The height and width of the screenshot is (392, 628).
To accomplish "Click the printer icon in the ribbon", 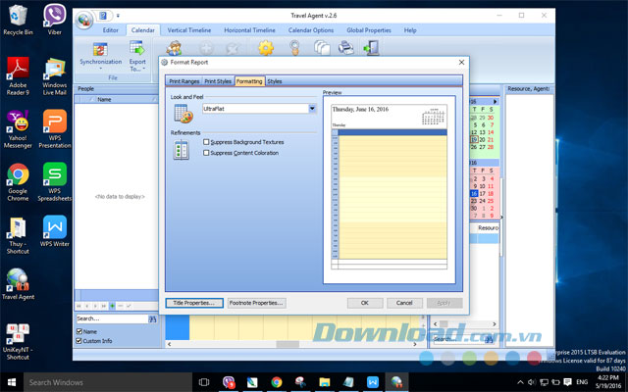I will point(346,47).
